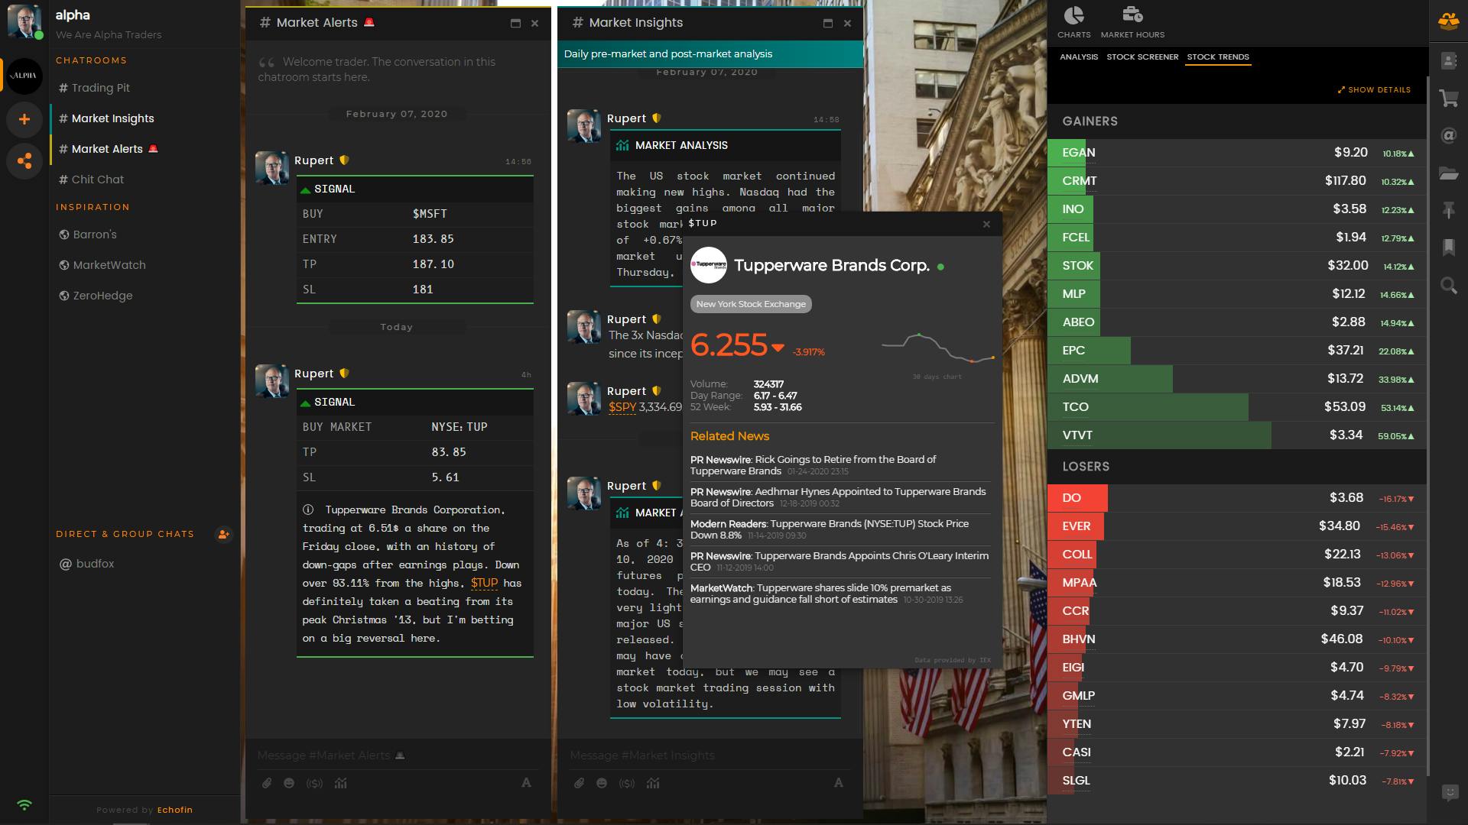Open direct chat with budfox
The image size is (1468, 825).
click(x=145, y=564)
